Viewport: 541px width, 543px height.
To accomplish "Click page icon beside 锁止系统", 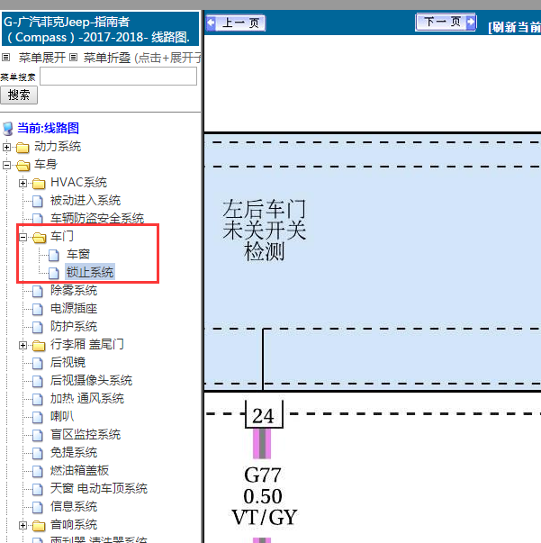I will point(54,273).
